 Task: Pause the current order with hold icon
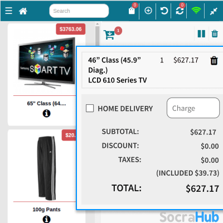pos(201,34)
